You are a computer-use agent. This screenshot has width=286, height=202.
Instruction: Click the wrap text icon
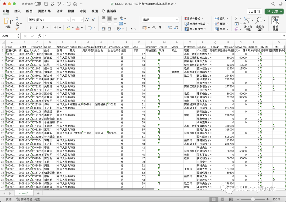click(121, 19)
